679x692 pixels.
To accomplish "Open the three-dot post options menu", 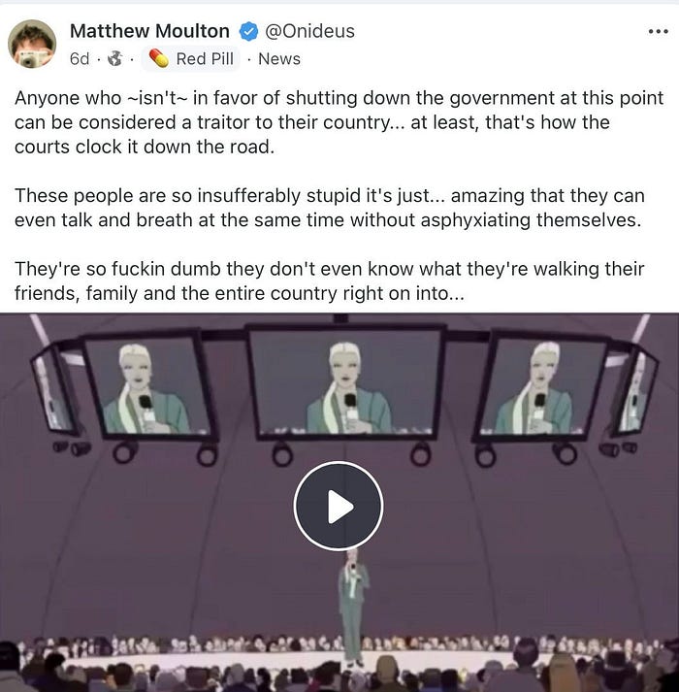I will point(659,32).
